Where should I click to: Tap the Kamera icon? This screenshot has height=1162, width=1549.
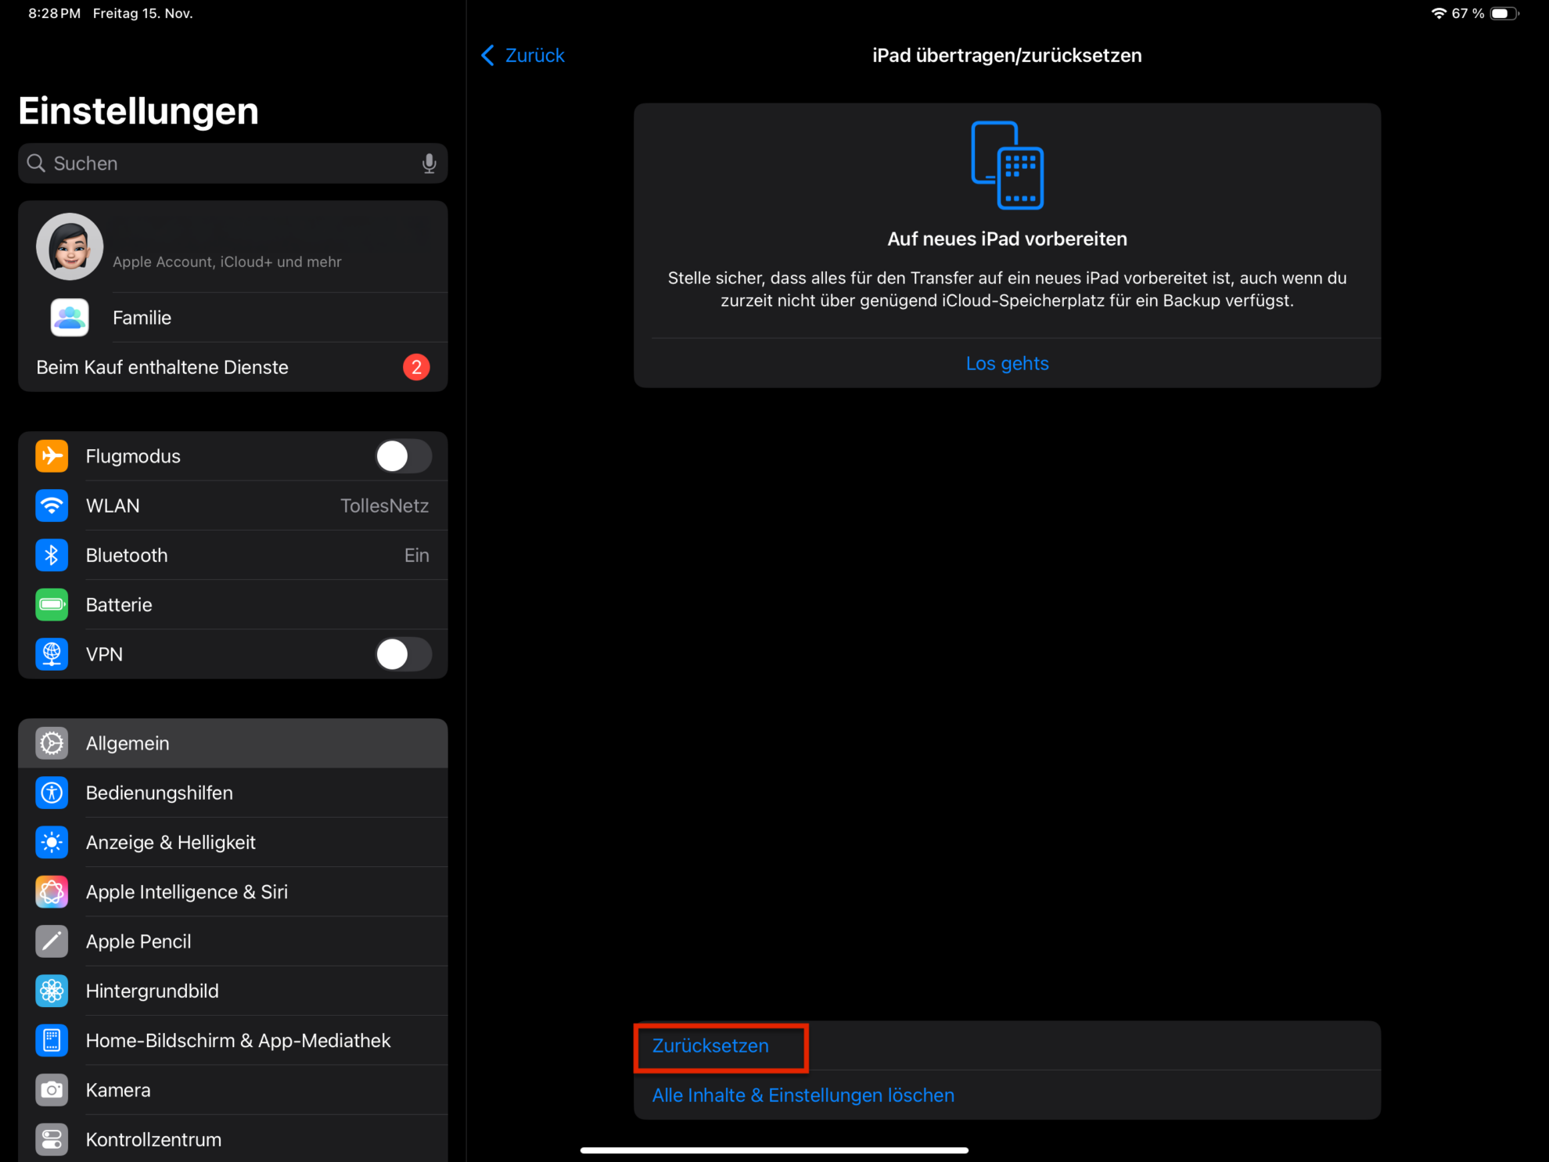52,1090
